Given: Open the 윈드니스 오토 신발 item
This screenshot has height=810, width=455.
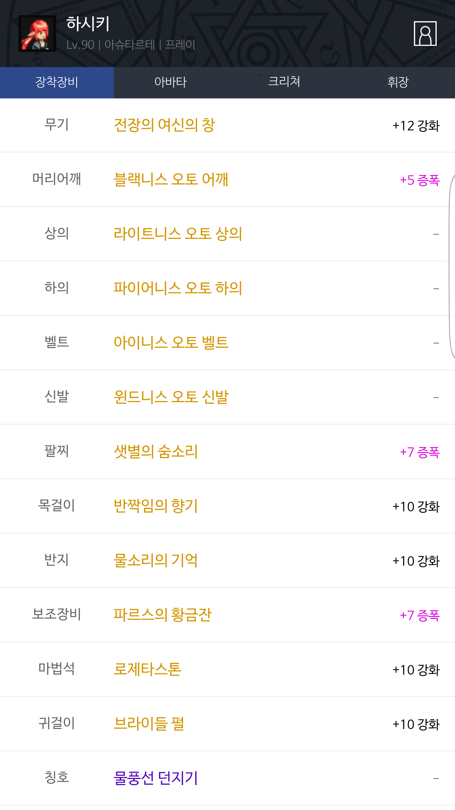Looking at the screenshot, I should pyautogui.click(x=171, y=397).
